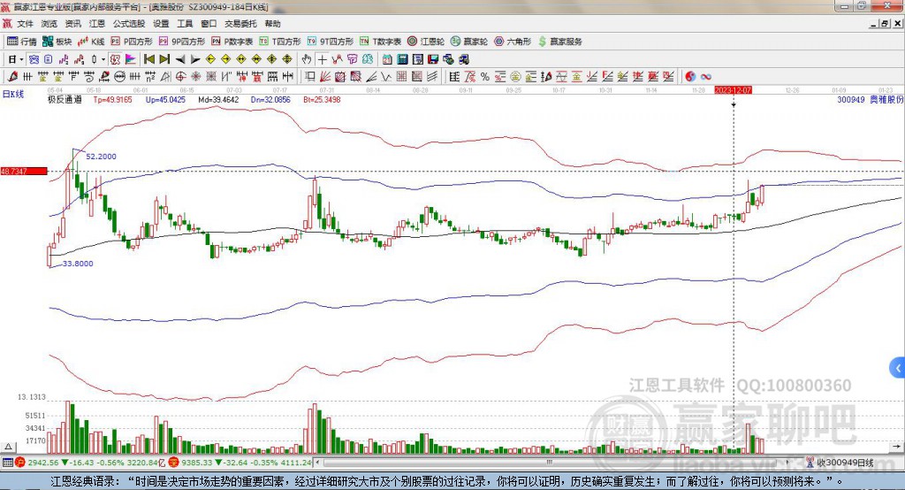Click the infinity loop icon

705,76
